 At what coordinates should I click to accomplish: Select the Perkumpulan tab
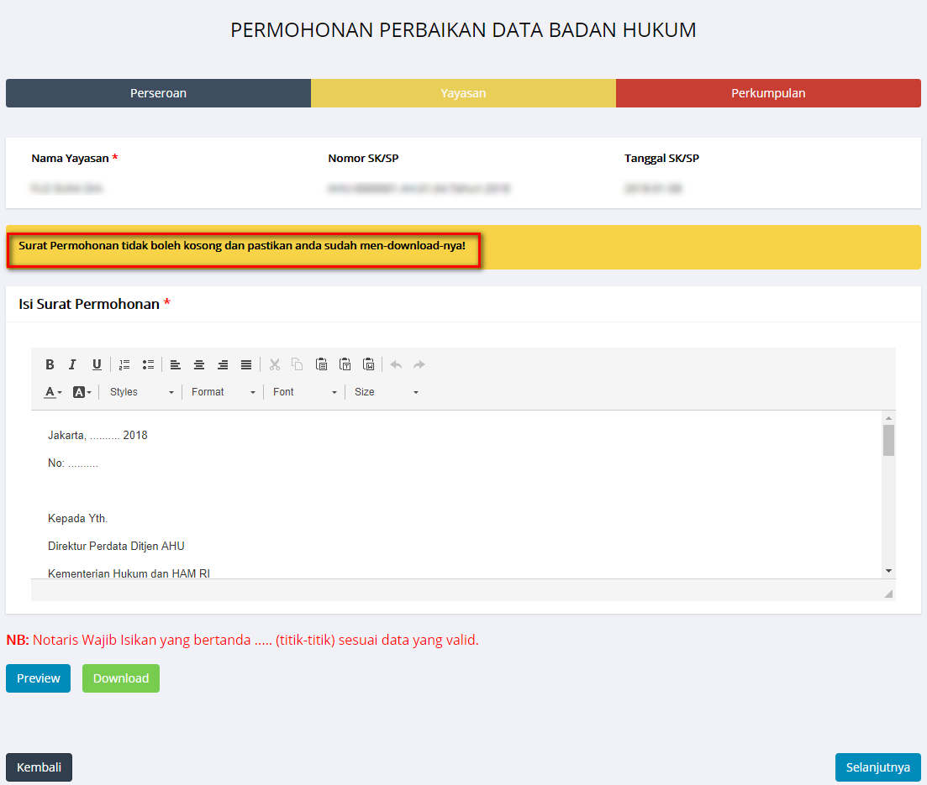click(x=768, y=93)
